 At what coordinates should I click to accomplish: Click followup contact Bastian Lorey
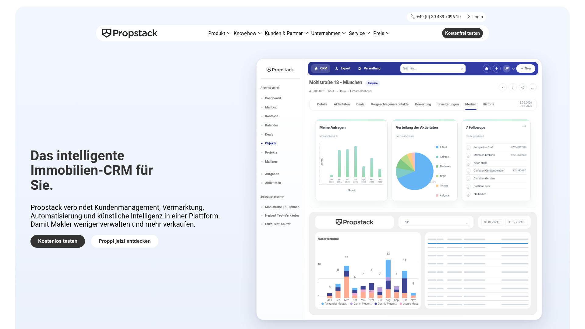(x=482, y=186)
